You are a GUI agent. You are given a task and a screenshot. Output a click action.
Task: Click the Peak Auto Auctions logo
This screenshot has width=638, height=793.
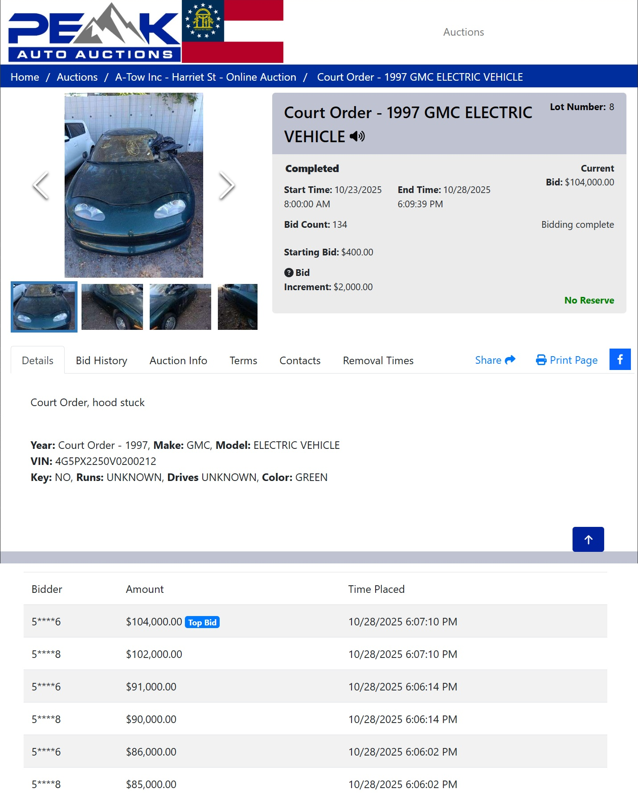pos(94,32)
